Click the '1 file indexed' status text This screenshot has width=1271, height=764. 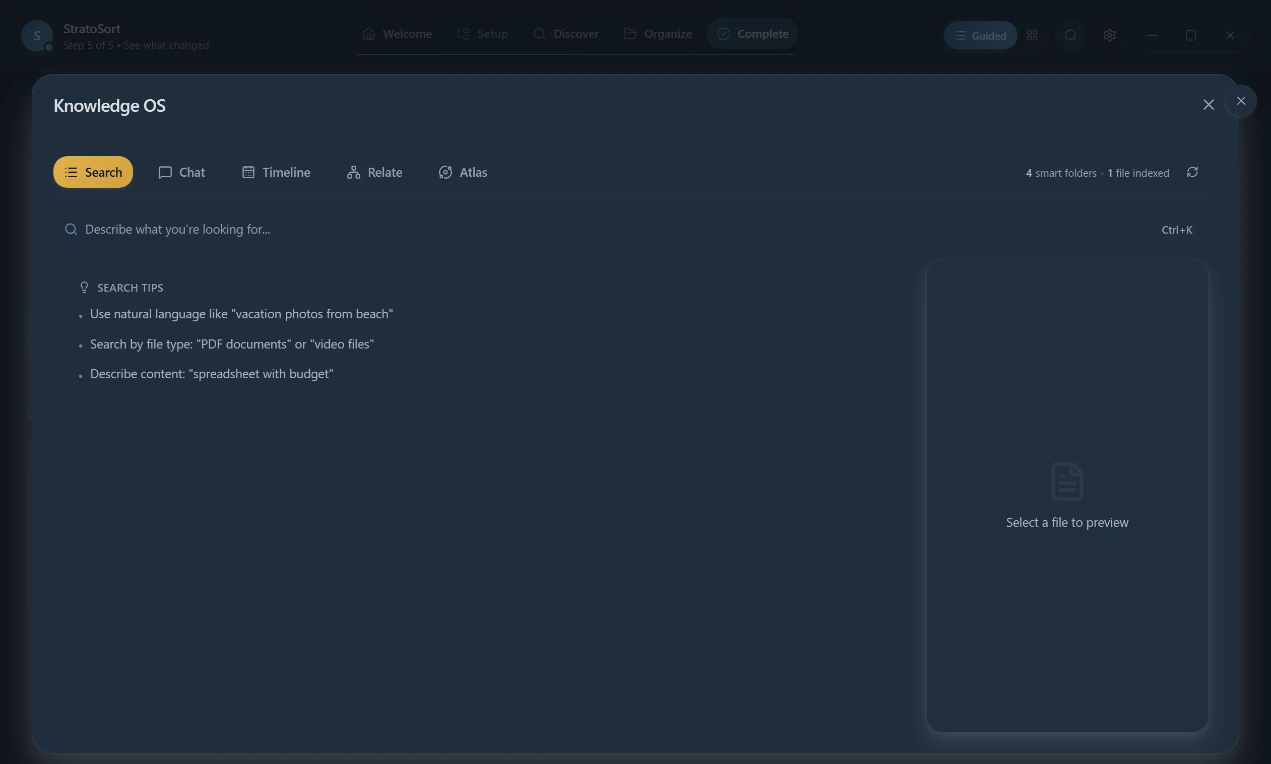coord(1138,173)
